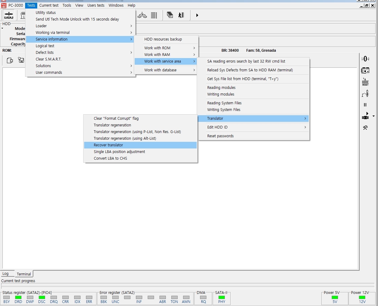
Task: Select Logical test menu item
Action: coord(80,46)
